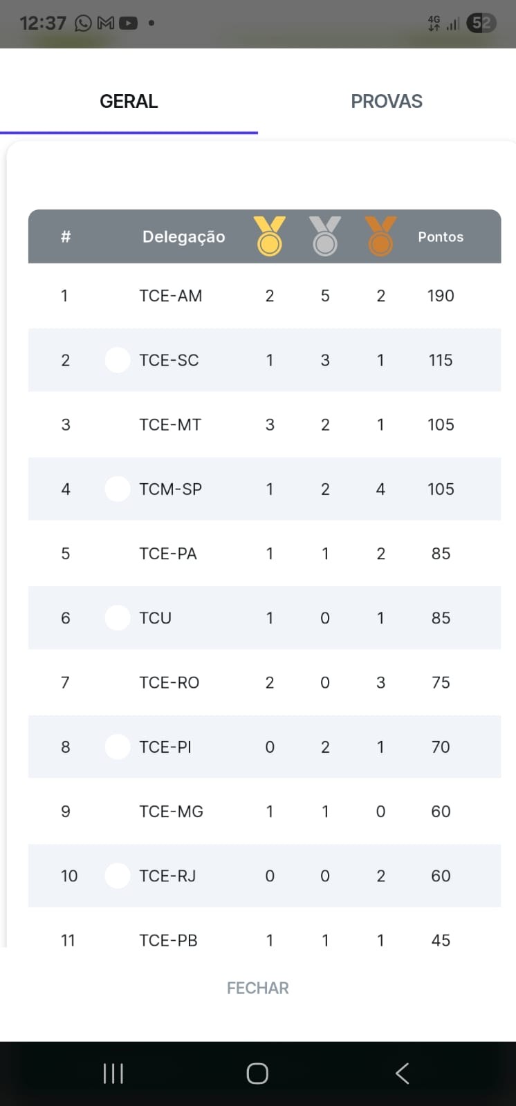Select the TCE-AM delegation row

click(x=264, y=296)
